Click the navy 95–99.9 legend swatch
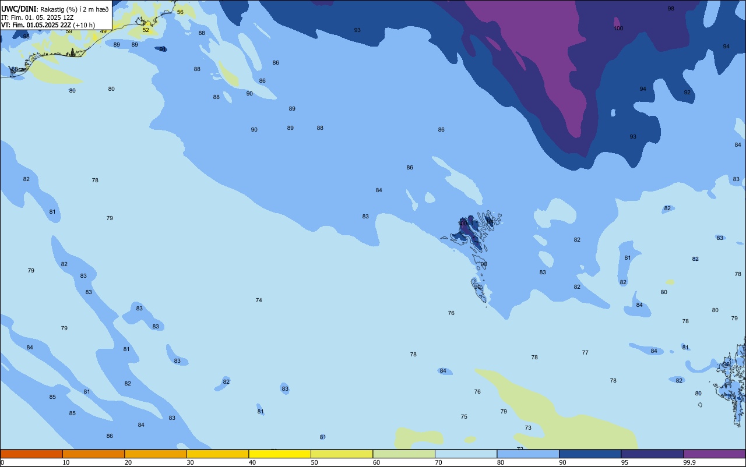Viewport: 746px width, 467px height. coord(652,454)
